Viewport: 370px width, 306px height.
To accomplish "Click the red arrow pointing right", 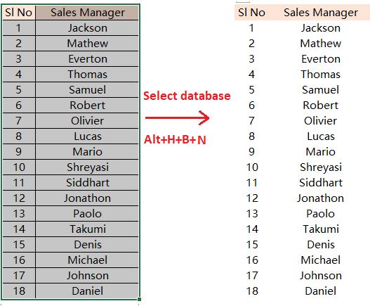I will pos(177,117).
